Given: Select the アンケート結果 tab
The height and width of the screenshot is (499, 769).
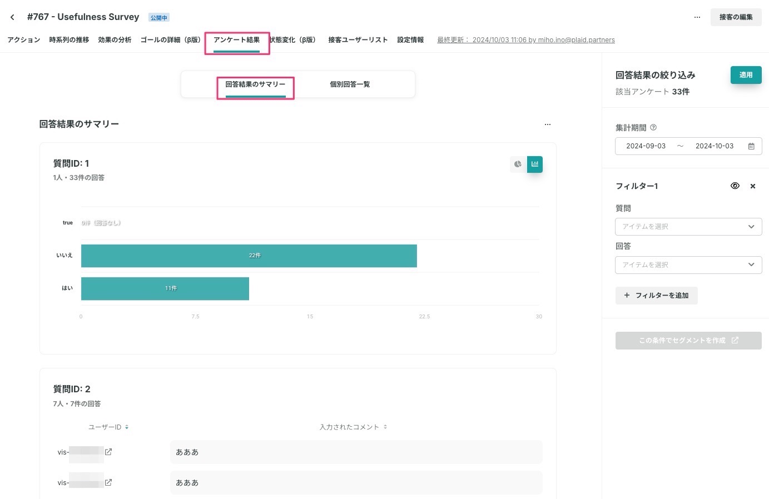Looking at the screenshot, I should 237,40.
